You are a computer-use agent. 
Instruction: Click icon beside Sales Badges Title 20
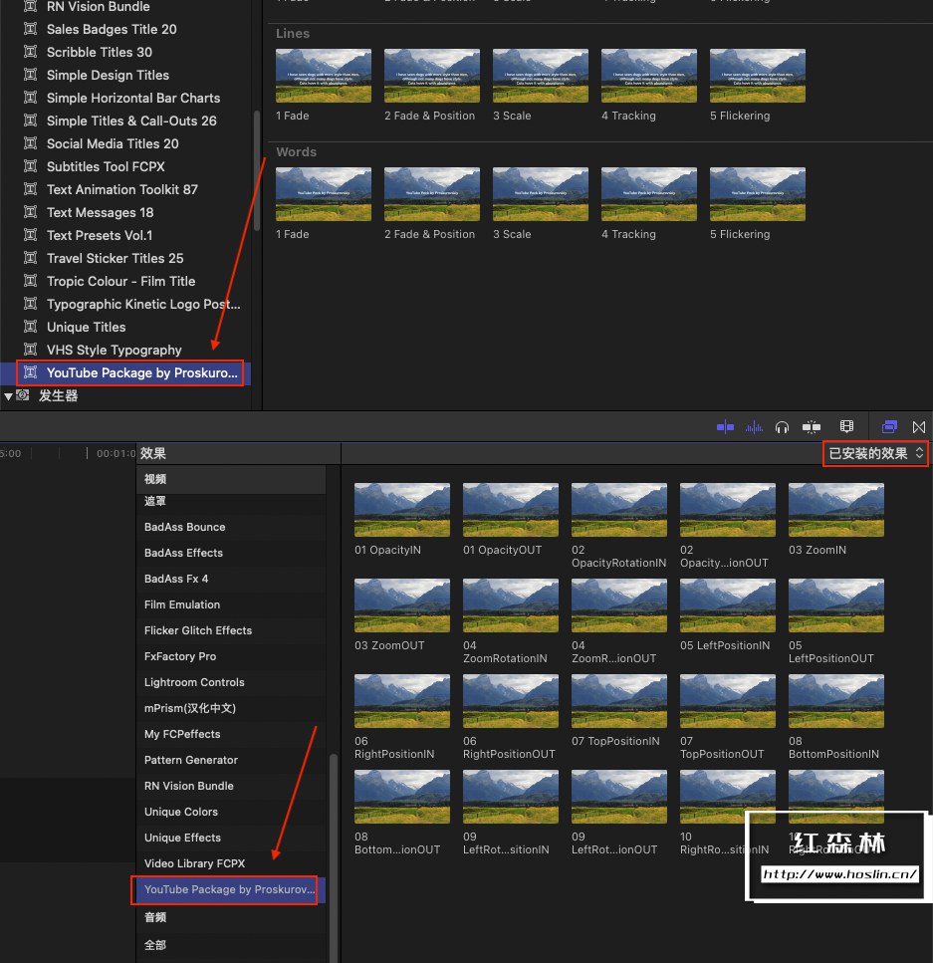click(x=30, y=28)
